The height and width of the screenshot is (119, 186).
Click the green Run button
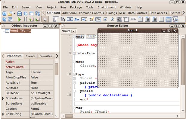19,19
